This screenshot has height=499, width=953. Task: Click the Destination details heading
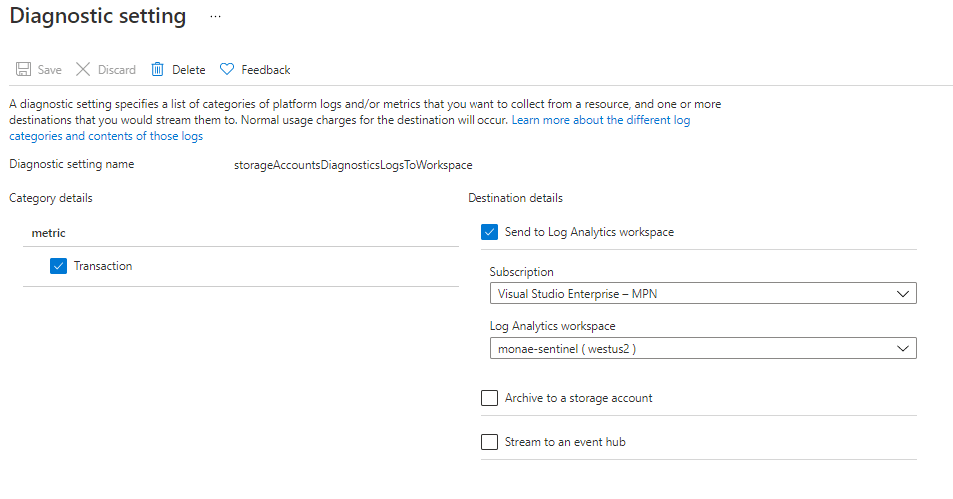point(514,198)
